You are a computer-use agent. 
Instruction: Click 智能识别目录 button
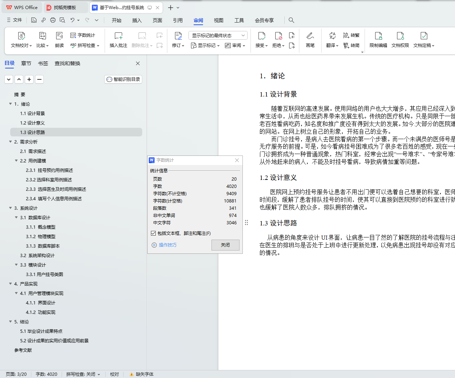[x=123, y=79]
